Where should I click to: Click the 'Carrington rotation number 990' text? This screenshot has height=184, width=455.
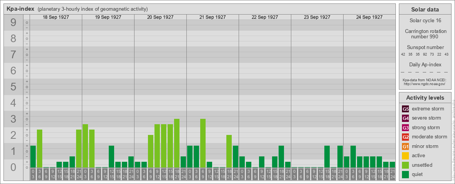click(425, 34)
